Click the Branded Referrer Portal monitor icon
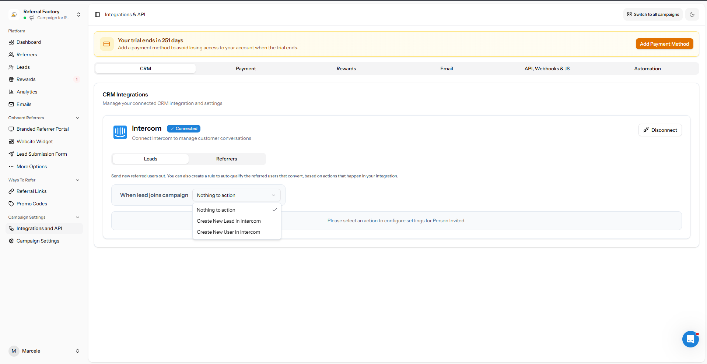707x364 pixels. 11,129
